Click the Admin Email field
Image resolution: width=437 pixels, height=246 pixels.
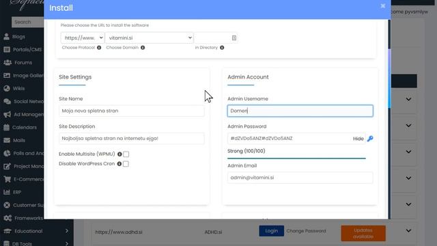pyautogui.click(x=300, y=178)
